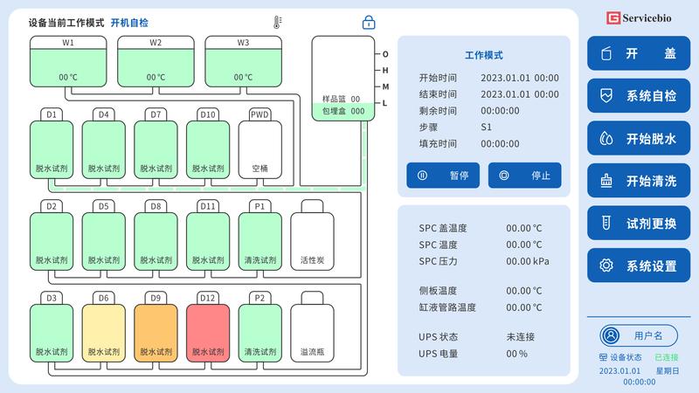Select the orange bottle D9
Viewport: 699px width, 393px height.
point(156,327)
